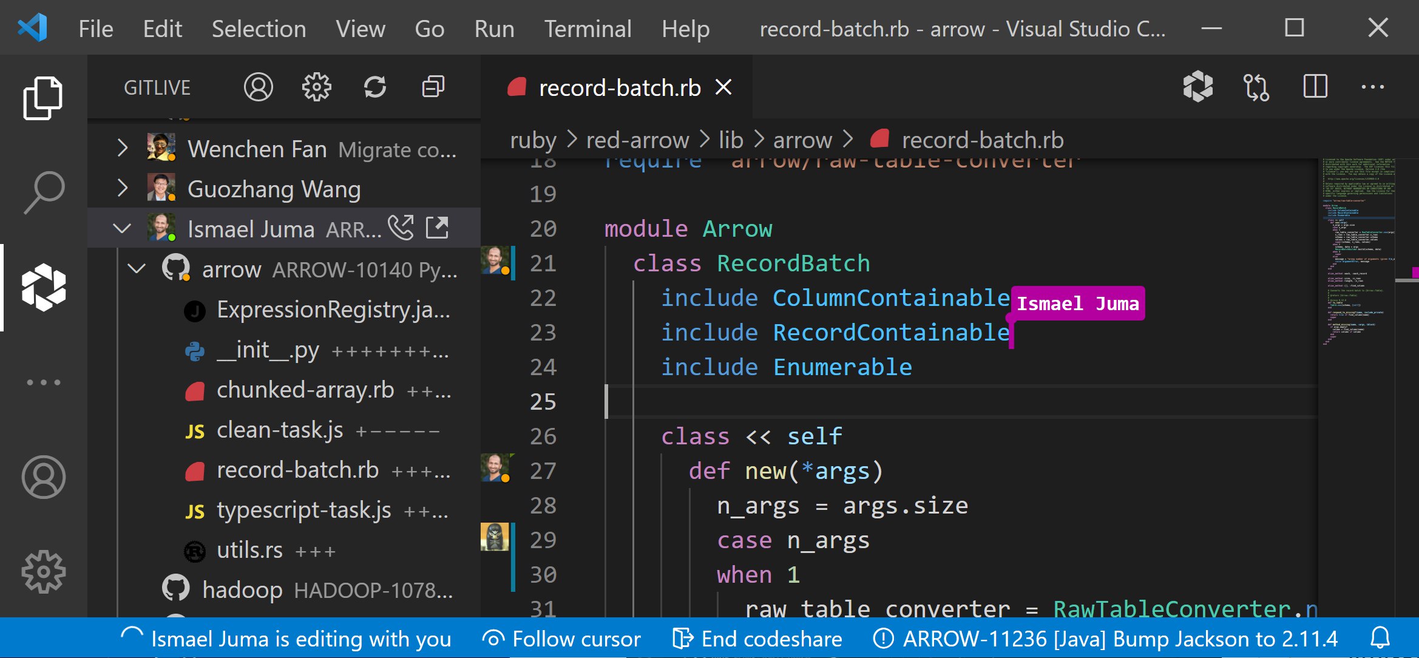This screenshot has height=658, width=1419.
Task: Open notifications bell in status bar
Action: [x=1380, y=638]
